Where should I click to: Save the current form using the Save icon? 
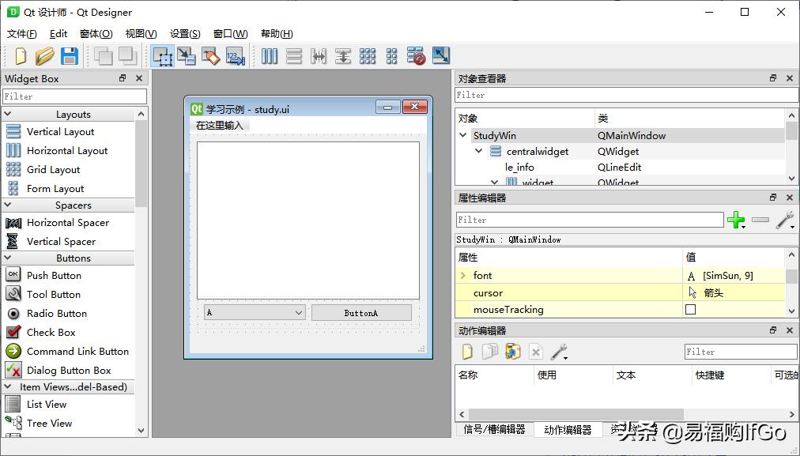click(x=70, y=56)
